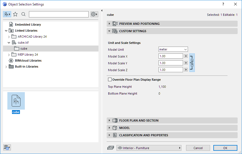The height and width of the screenshot is (154, 242).
Task: Click the library manager icon
Action: 7,147
